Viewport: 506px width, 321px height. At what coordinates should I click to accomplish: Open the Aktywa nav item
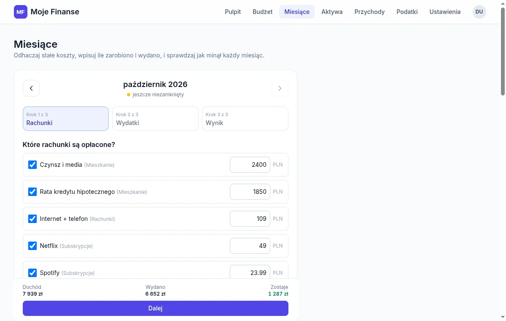(332, 12)
